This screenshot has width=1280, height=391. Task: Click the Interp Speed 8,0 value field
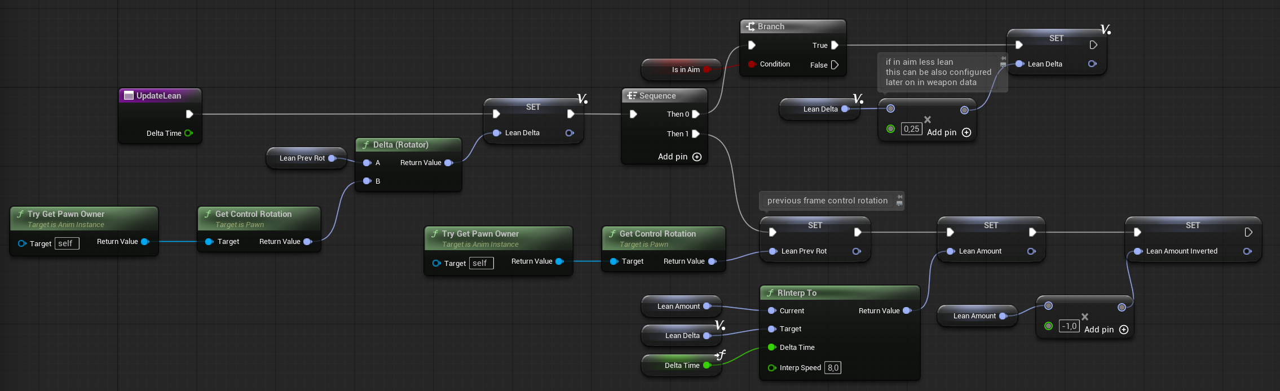833,368
